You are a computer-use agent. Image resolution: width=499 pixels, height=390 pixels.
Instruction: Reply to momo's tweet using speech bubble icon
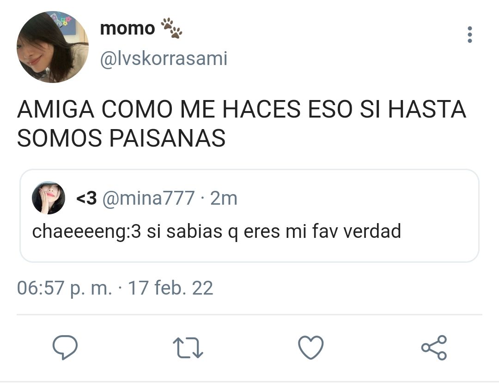tap(65, 347)
